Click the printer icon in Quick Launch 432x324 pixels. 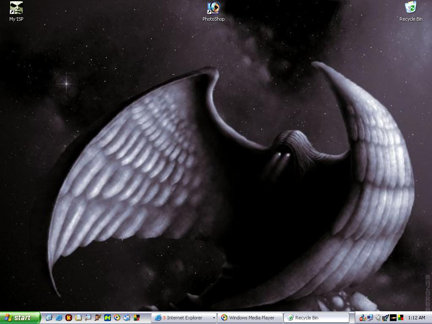click(78, 318)
